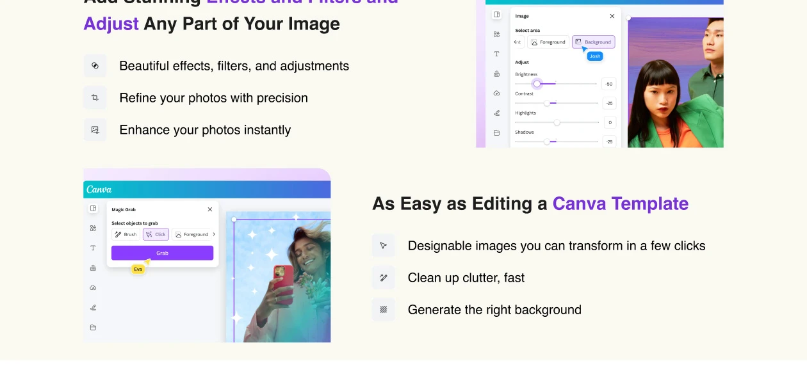Screen dimensions: 807x384
Task: Switch Magic Grab to Click mode
Action: point(156,234)
